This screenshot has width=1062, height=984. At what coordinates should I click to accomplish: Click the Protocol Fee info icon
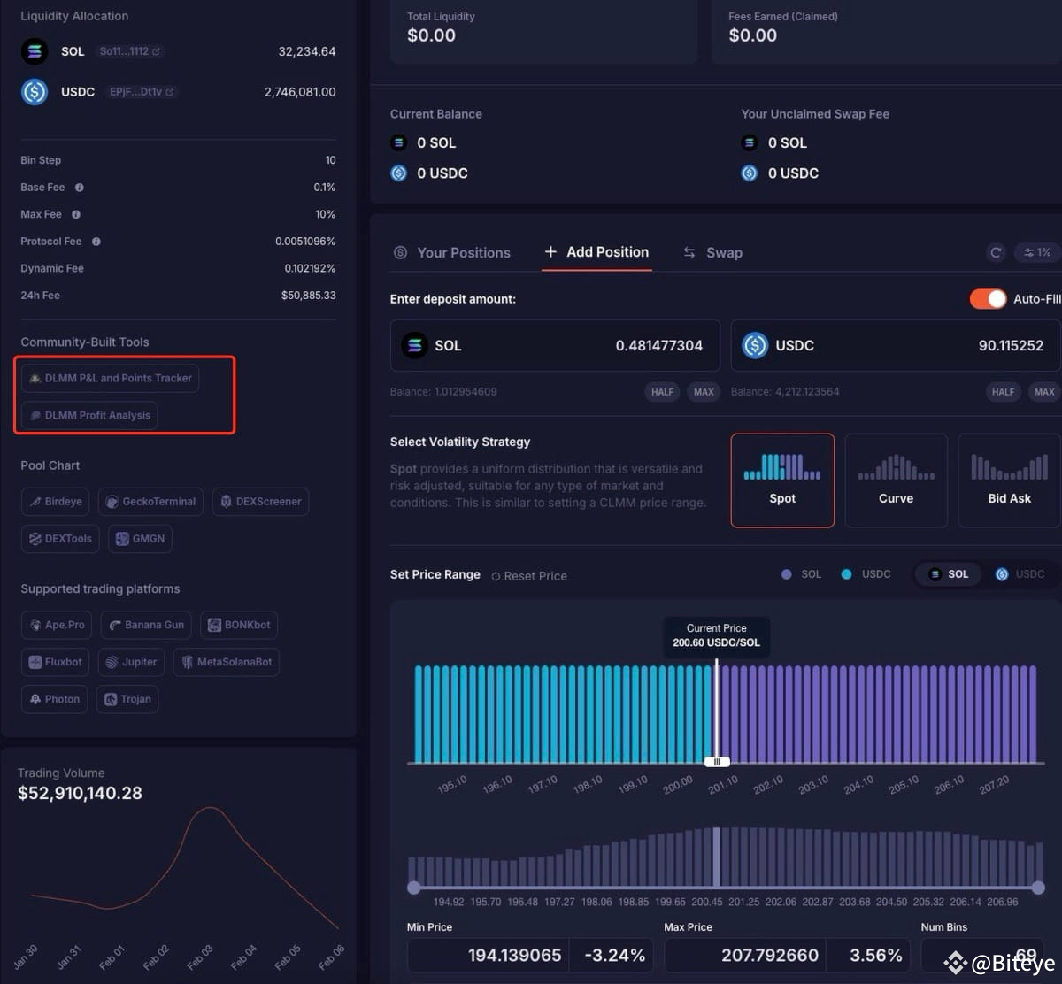[96, 242]
